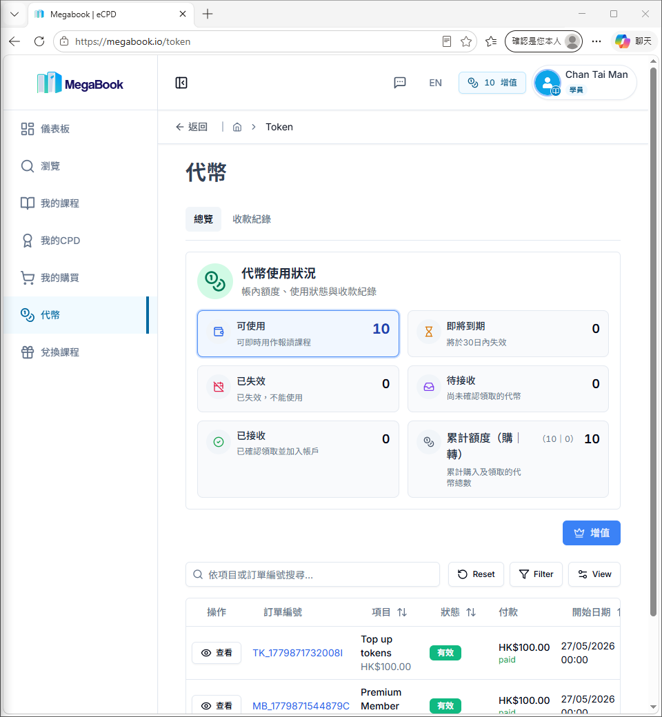Open a new browser tab
The image size is (662, 717).
(x=208, y=14)
